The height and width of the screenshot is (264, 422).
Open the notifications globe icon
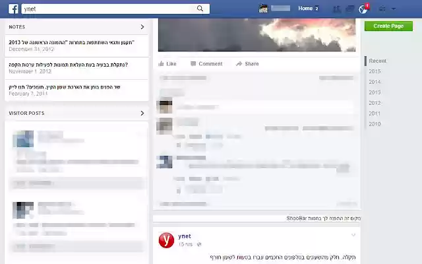click(x=363, y=9)
